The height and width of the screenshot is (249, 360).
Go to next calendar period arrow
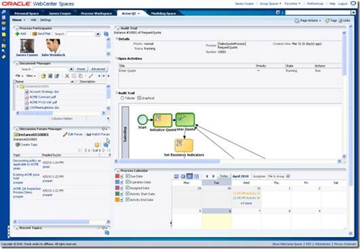pyautogui.click(x=214, y=177)
